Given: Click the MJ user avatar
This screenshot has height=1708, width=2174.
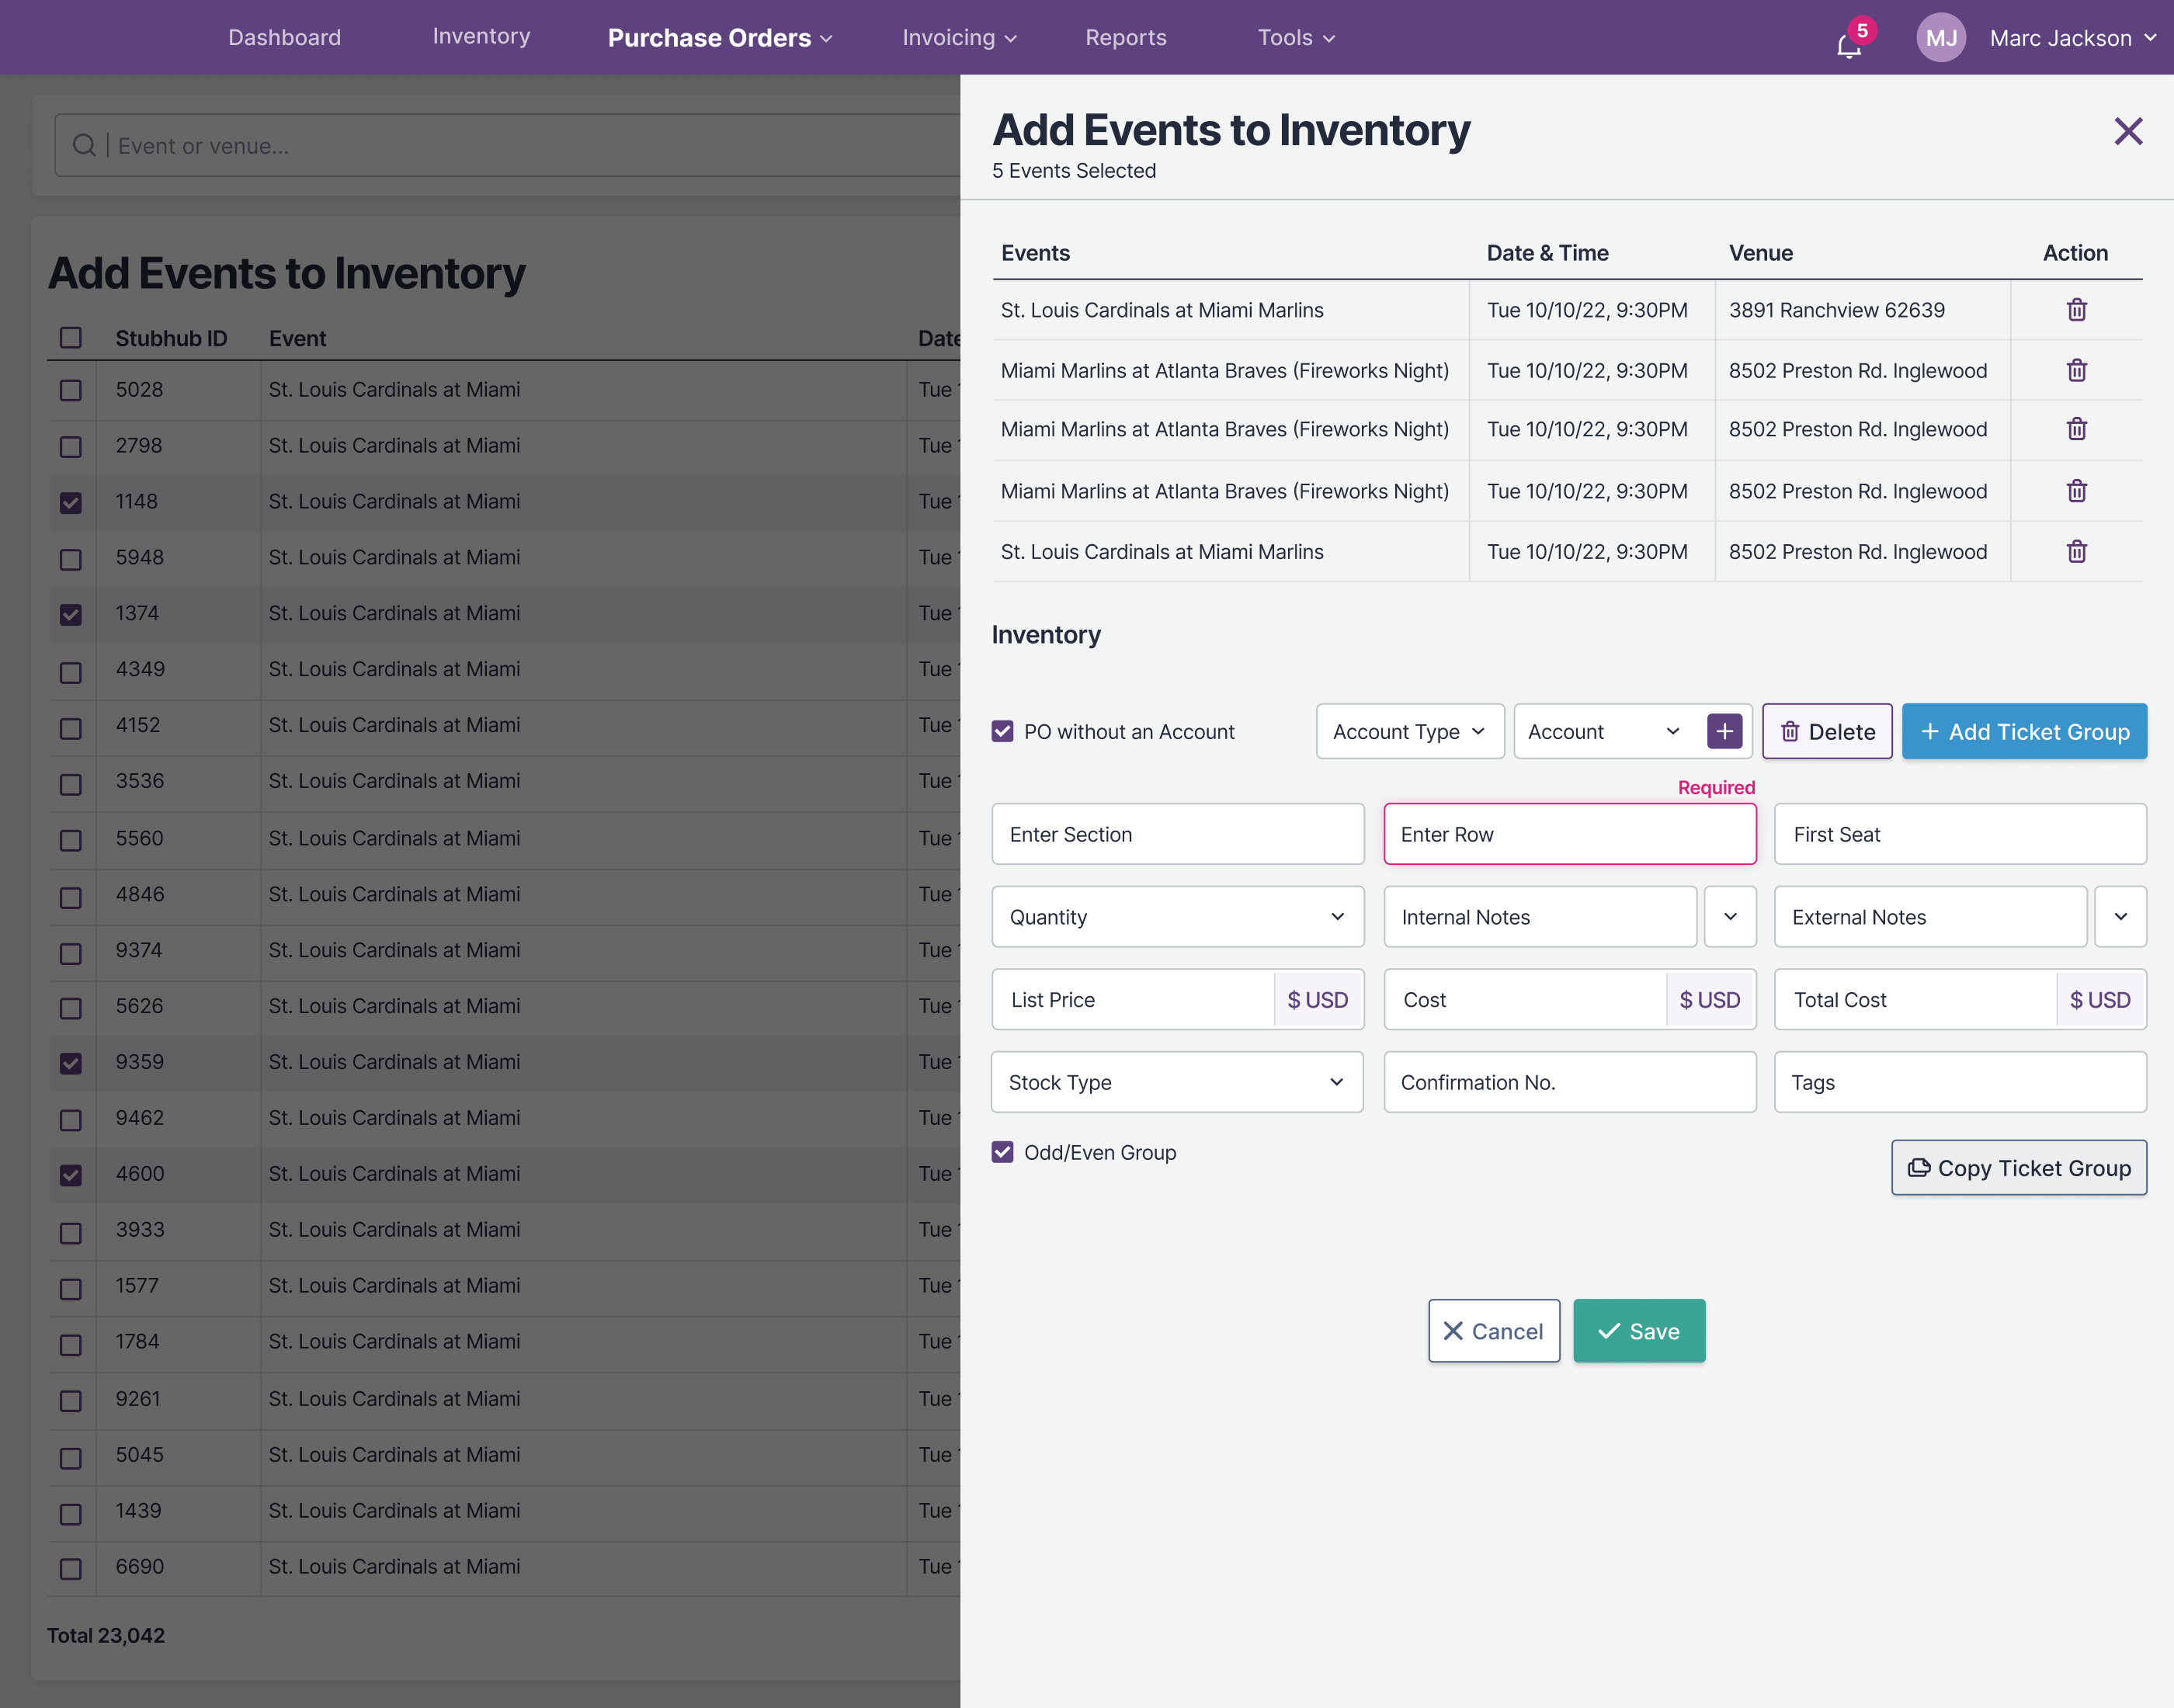Looking at the screenshot, I should 1940,38.
